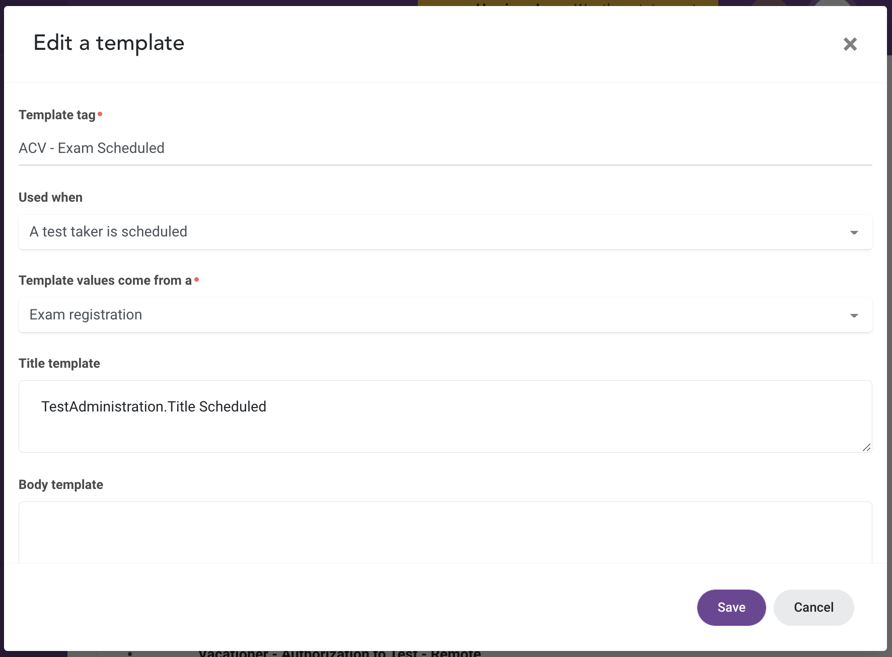Click the Template tag input field
The height and width of the screenshot is (657, 892).
pos(445,148)
